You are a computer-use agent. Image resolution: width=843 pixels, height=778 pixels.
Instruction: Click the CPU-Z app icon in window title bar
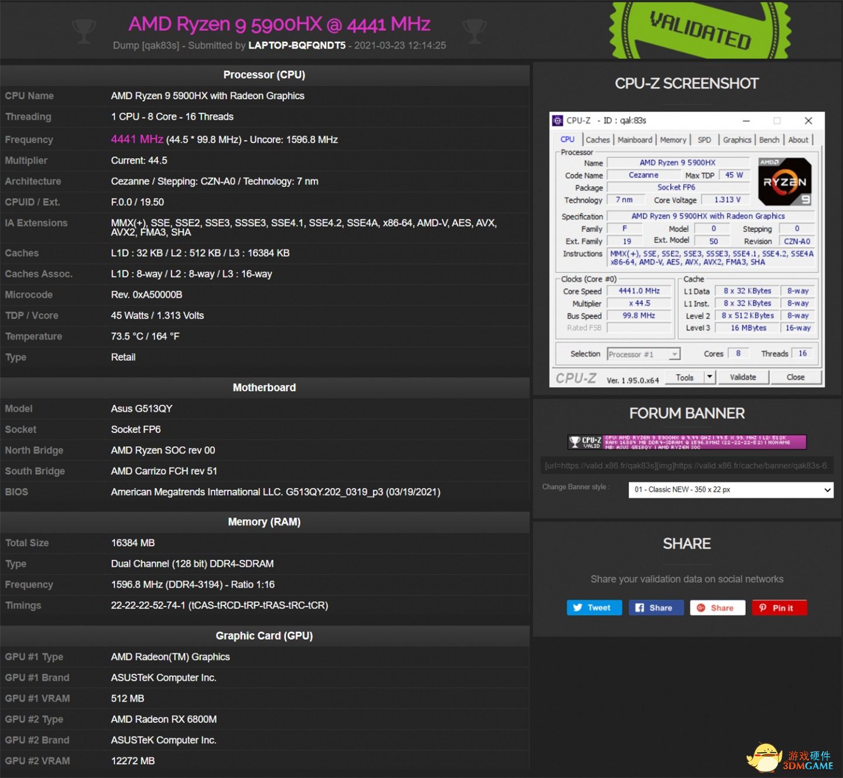558,121
